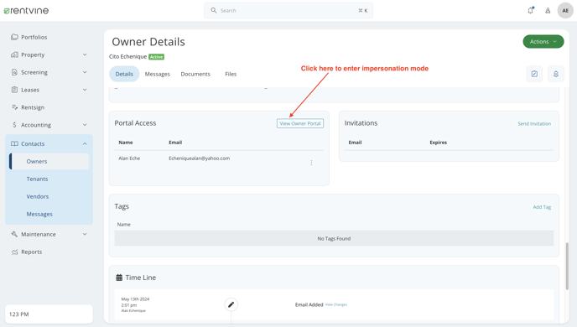Screen dimensions: 577x327
Task: Click the Reports chart icon
Action: point(14,252)
